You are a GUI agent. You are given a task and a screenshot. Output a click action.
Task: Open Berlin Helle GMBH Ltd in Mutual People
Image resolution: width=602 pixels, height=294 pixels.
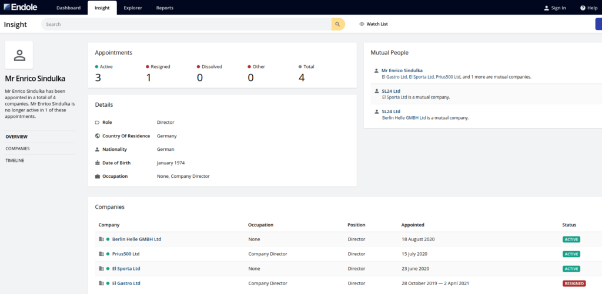click(x=404, y=118)
